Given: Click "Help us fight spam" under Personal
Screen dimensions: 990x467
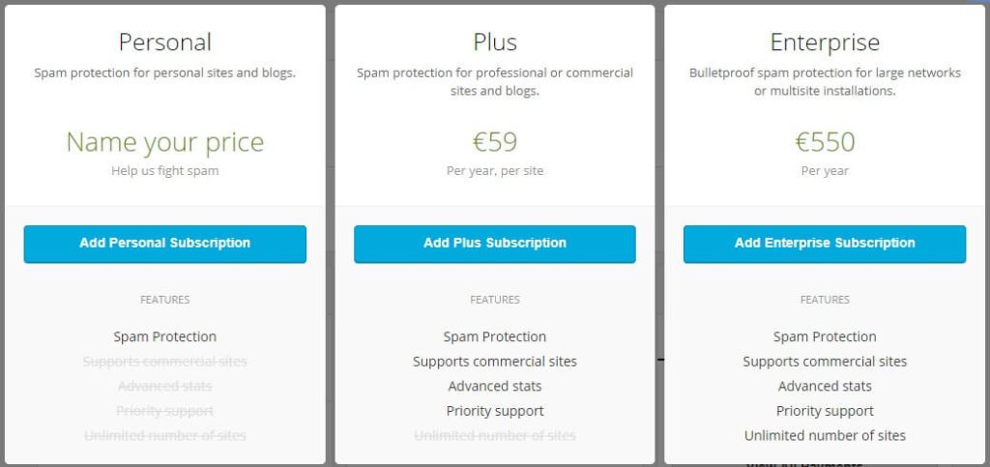Looking at the screenshot, I should [164, 171].
